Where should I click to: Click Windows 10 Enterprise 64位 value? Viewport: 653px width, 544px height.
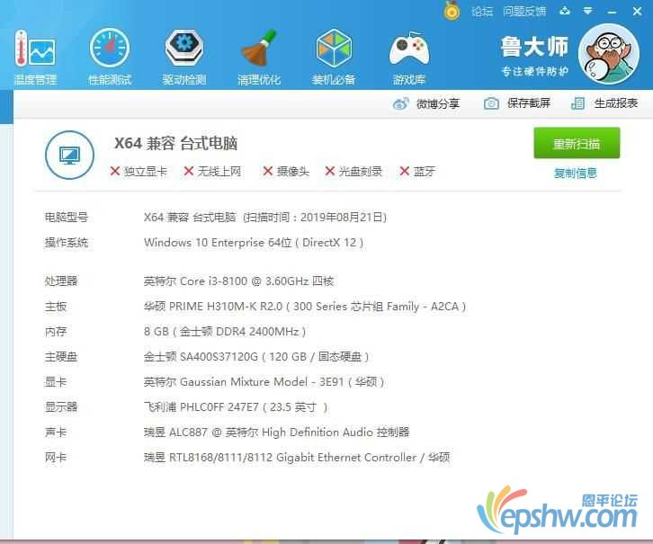click(218, 243)
